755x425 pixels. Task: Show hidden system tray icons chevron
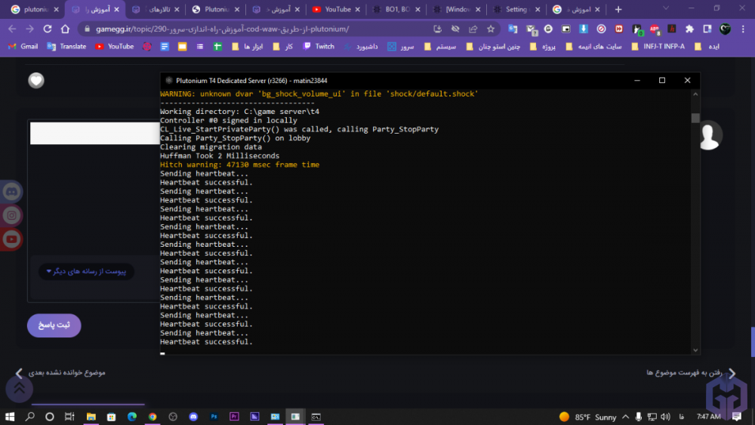(627, 417)
